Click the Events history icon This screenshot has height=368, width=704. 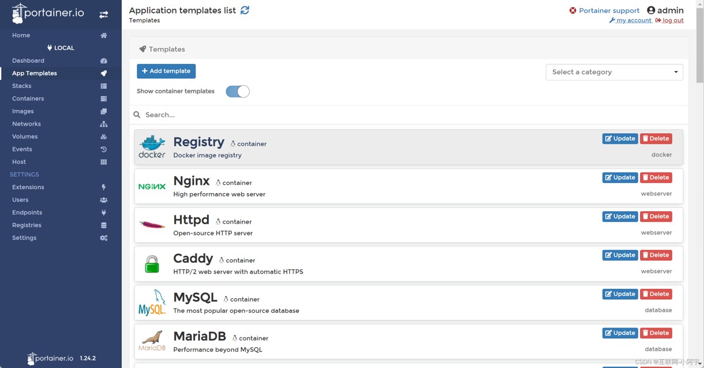[x=104, y=150]
